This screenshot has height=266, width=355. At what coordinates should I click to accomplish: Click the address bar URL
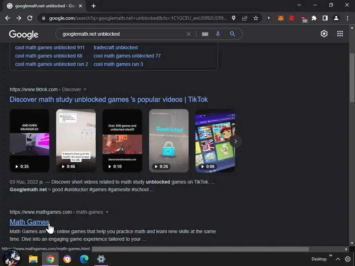tap(138, 18)
